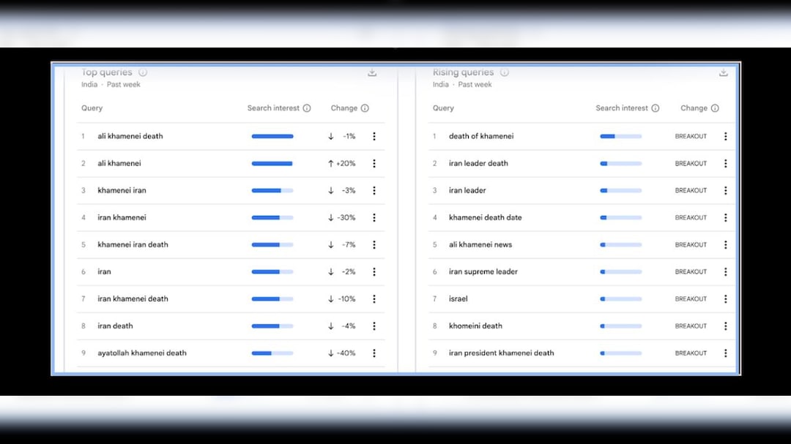Click 'ayatollah khamenei death' query link
The width and height of the screenshot is (791, 444).
(x=142, y=353)
